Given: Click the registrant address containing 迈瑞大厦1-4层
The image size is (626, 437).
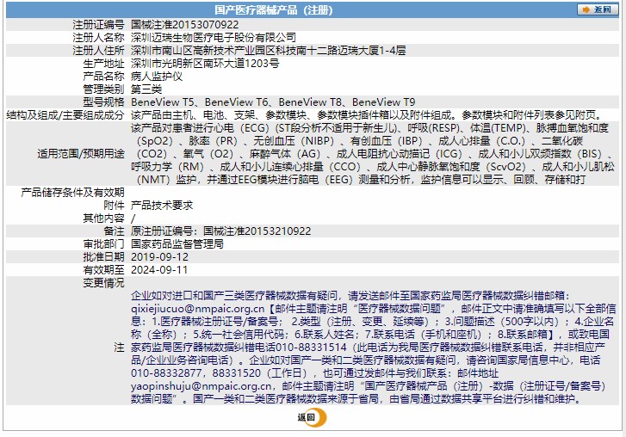Looking at the screenshot, I should [x=269, y=50].
